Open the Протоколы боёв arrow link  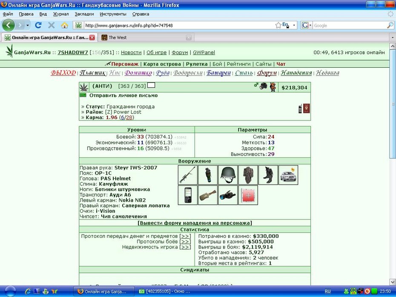click(x=185, y=242)
